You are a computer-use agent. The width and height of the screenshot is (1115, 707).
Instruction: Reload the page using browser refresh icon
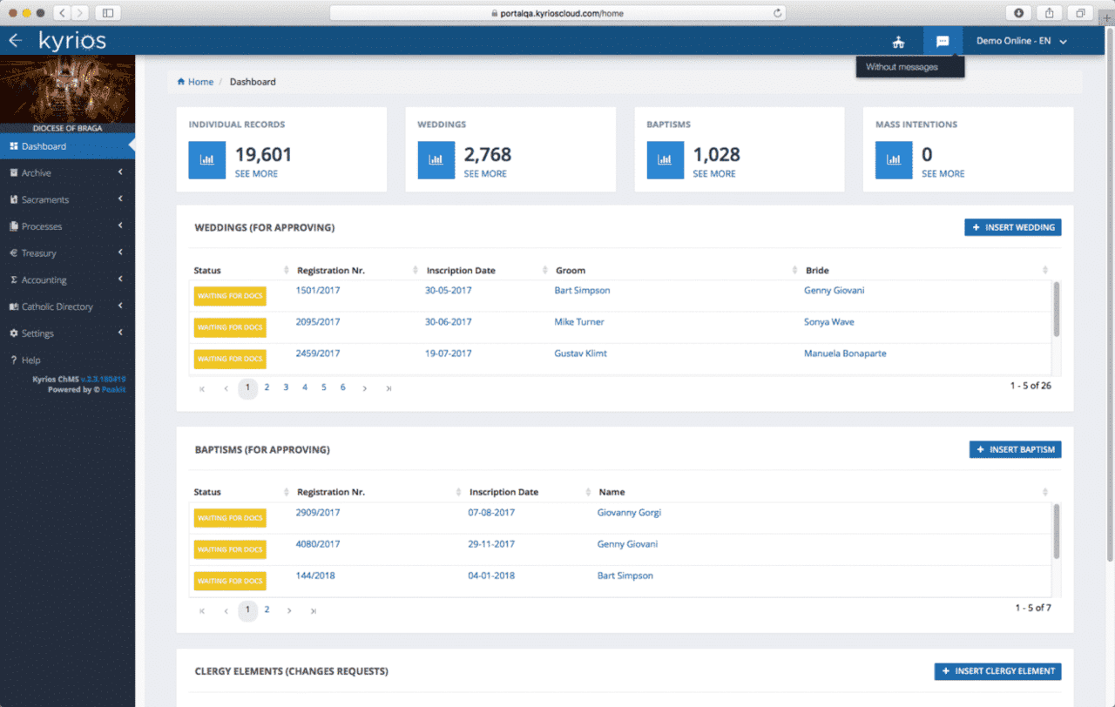[777, 13]
